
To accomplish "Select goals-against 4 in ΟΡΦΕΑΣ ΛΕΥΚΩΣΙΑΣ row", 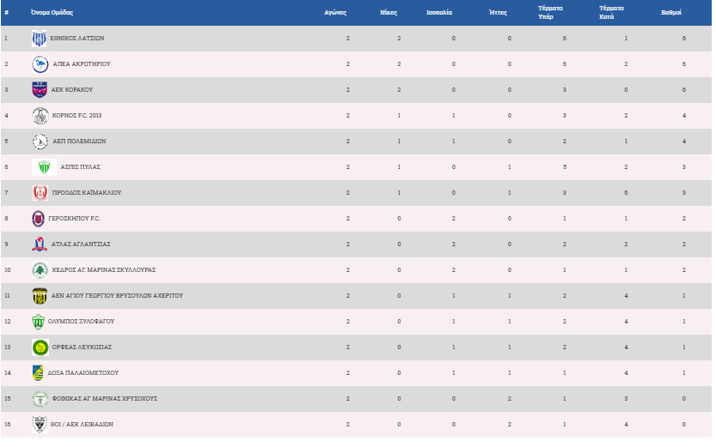I will click(626, 347).
